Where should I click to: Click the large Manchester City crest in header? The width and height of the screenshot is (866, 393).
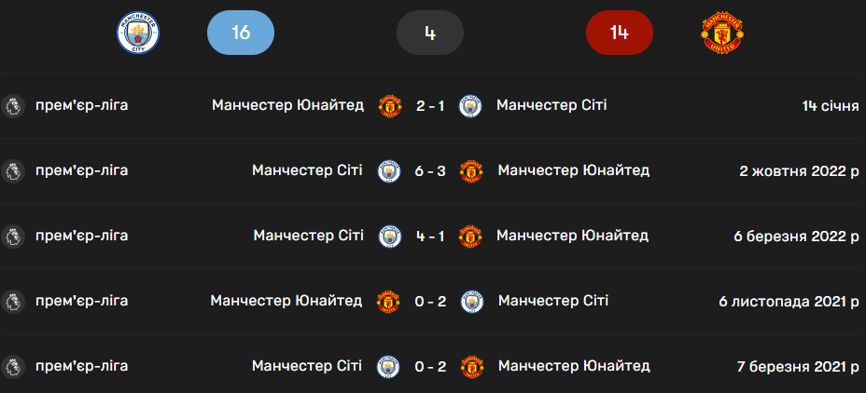click(138, 34)
